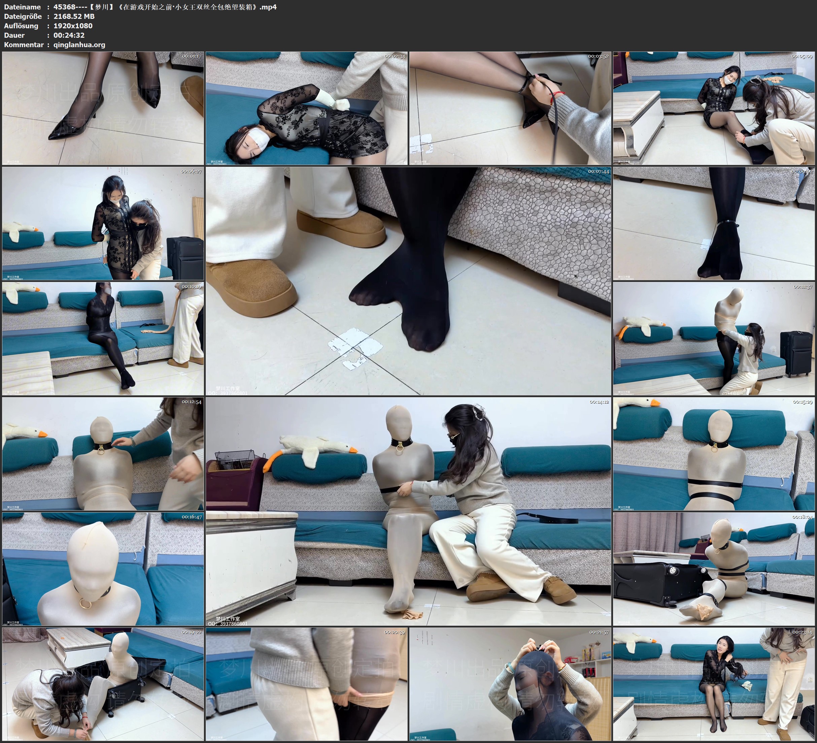
Task: Open the large 00:14:12 frame
Action: coord(408,511)
